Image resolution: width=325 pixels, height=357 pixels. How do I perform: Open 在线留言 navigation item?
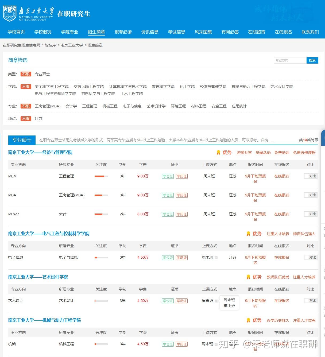257,32
